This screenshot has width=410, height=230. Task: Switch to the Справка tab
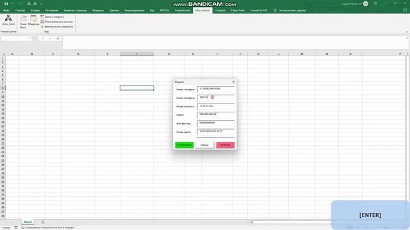(x=220, y=10)
